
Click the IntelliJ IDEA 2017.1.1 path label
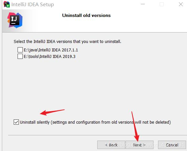pos(51,50)
